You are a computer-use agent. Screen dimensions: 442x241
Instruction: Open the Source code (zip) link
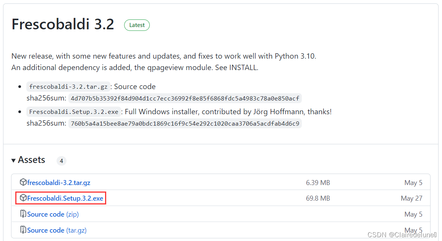[x=46, y=214]
